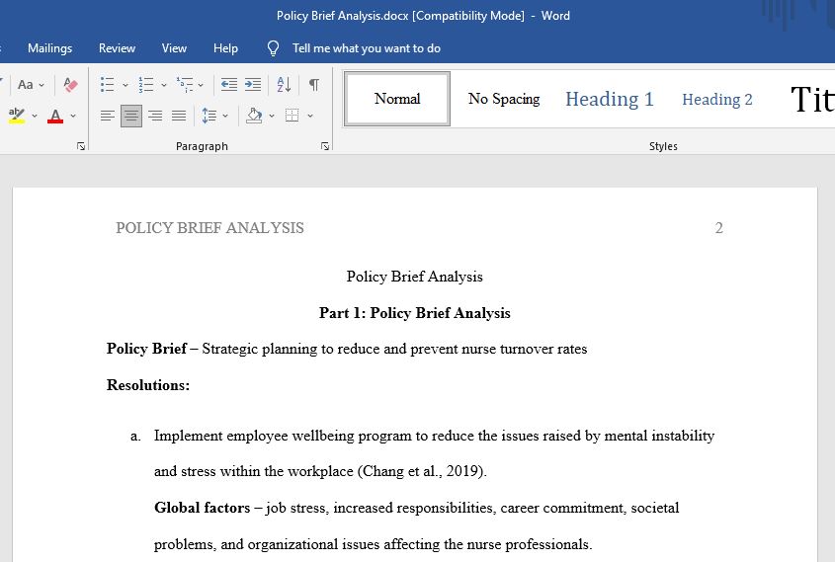
Task: Expand the numbering library dropdown
Action: pos(163,85)
